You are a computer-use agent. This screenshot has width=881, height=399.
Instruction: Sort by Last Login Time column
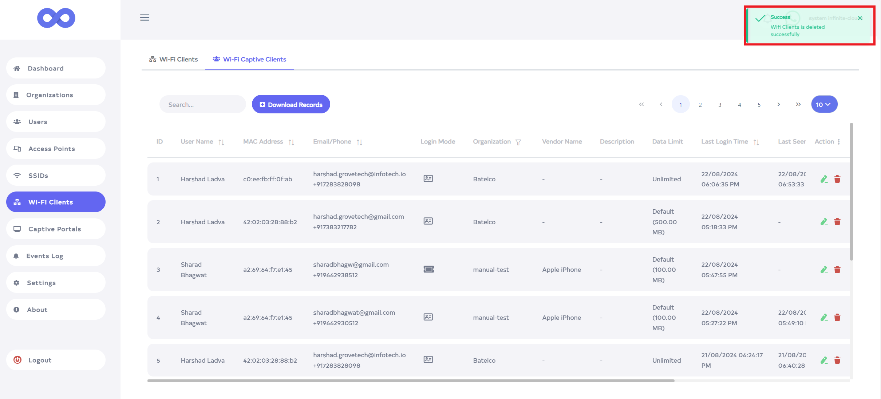[756, 142]
